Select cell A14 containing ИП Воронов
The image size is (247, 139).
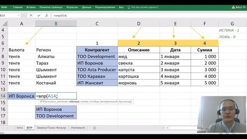tap(22, 96)
